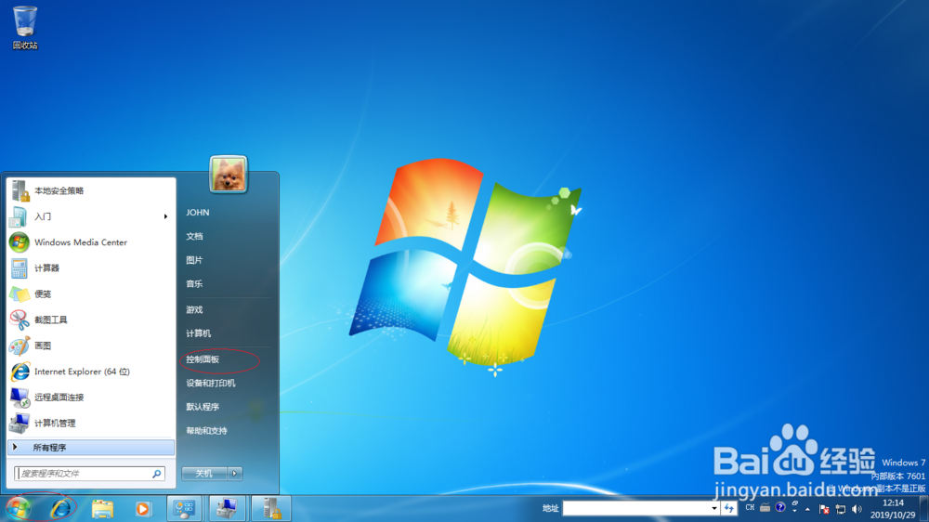Screen dimensions: 929x522
Task: Expand the 入门 submenu arrow
Action: pyautogui.click(x=165, y=216)
